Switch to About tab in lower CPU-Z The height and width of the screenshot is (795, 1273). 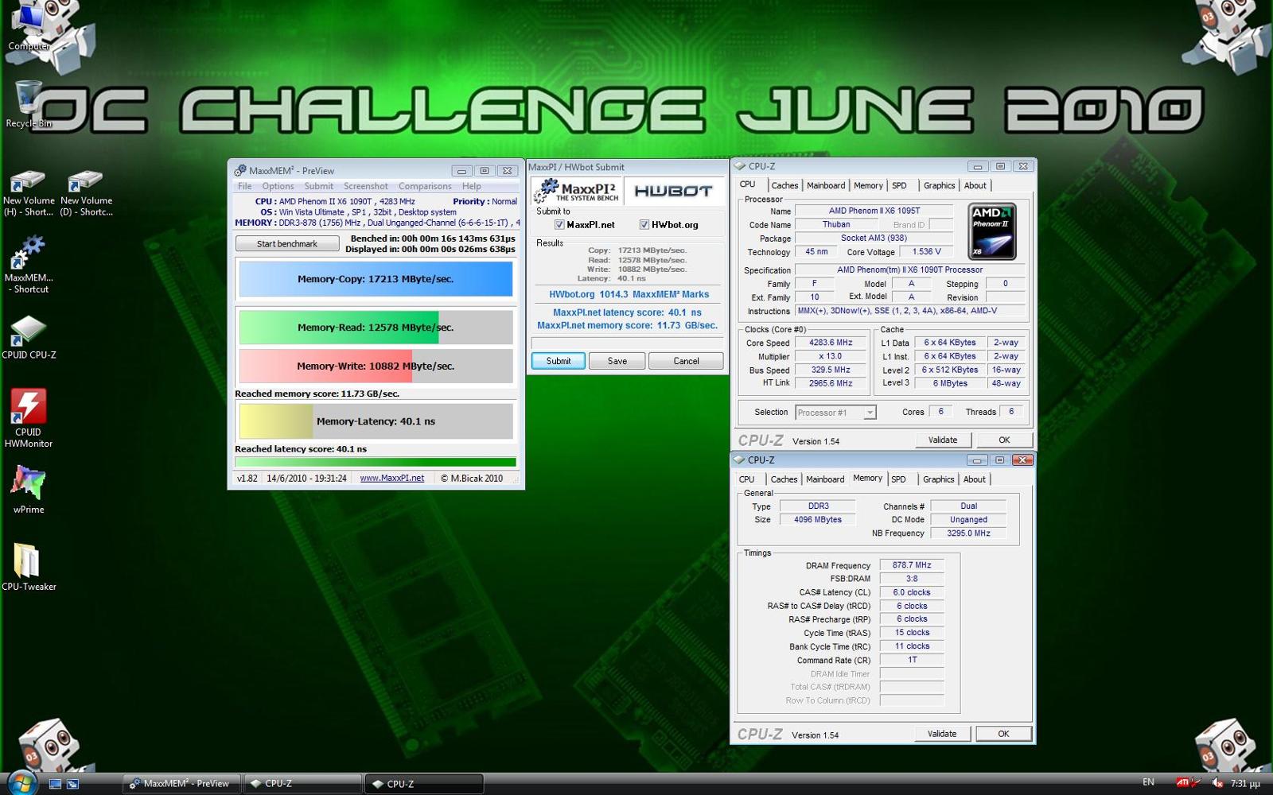tap(975, 479)
